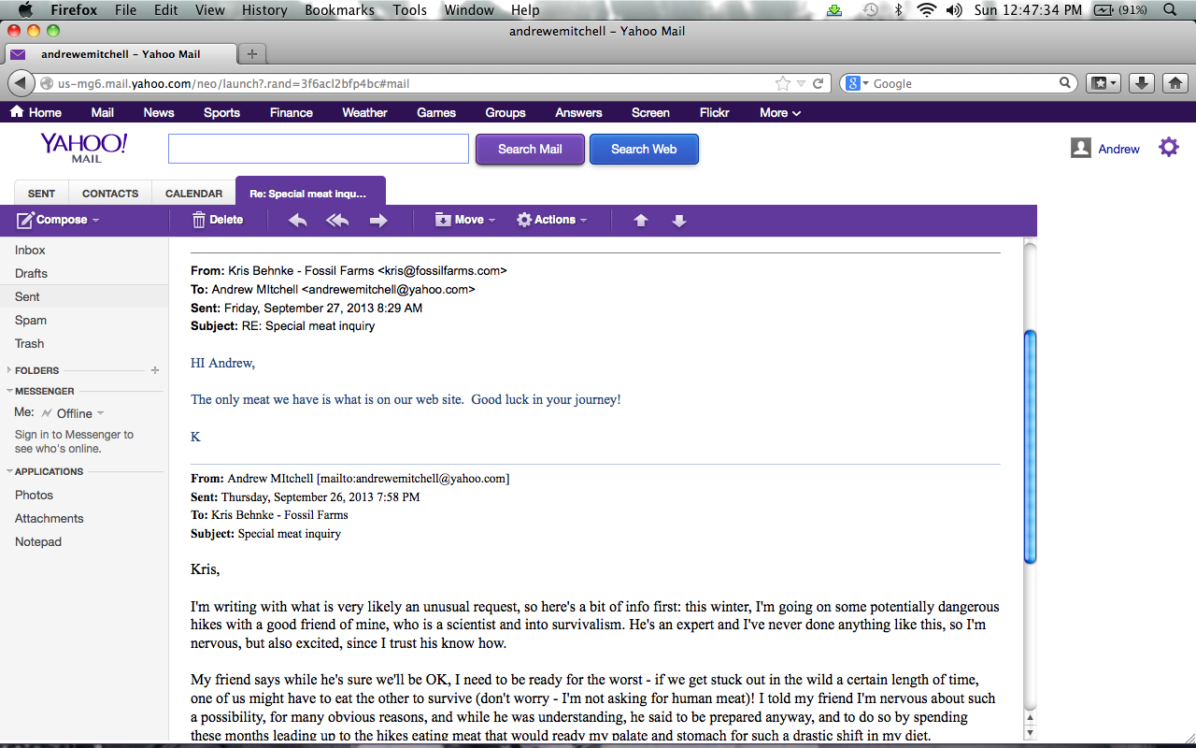Open the settings gear icon
The width and height of the screenshot is (1196, 748).
coord(1169,148)
